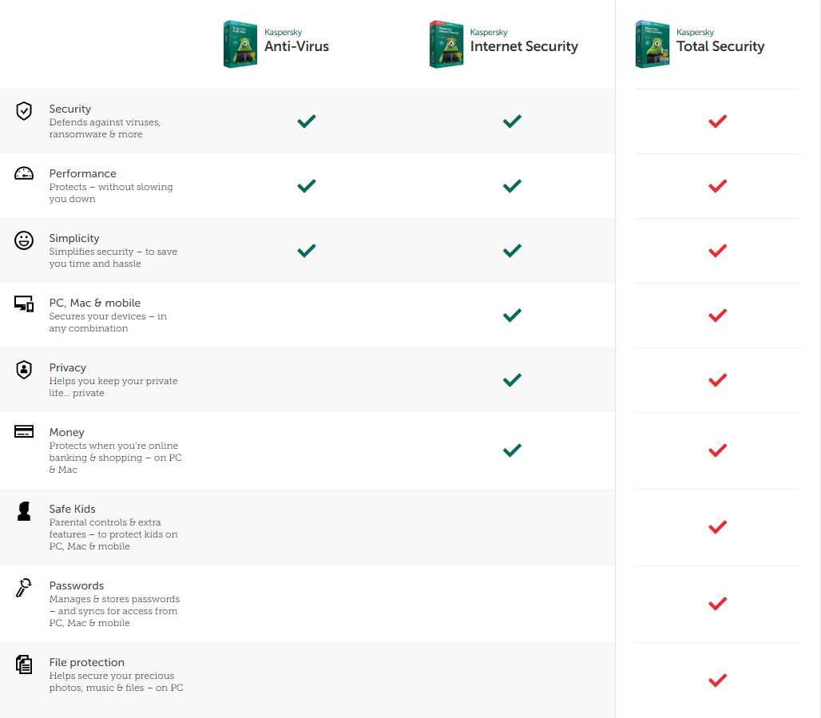Click the Internet Security Privacy checkmark
Image resolution: width=821 pixels, height=718 pixels.
click(512, 379)
